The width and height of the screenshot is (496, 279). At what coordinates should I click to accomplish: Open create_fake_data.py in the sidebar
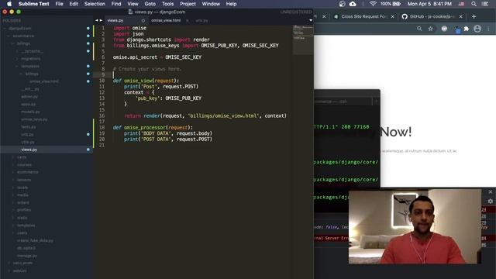click(35, 240)
